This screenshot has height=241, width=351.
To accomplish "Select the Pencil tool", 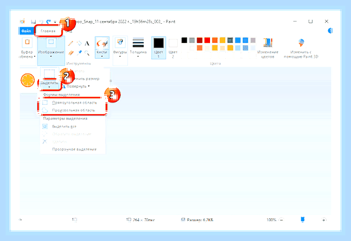I will coord(71,43).
